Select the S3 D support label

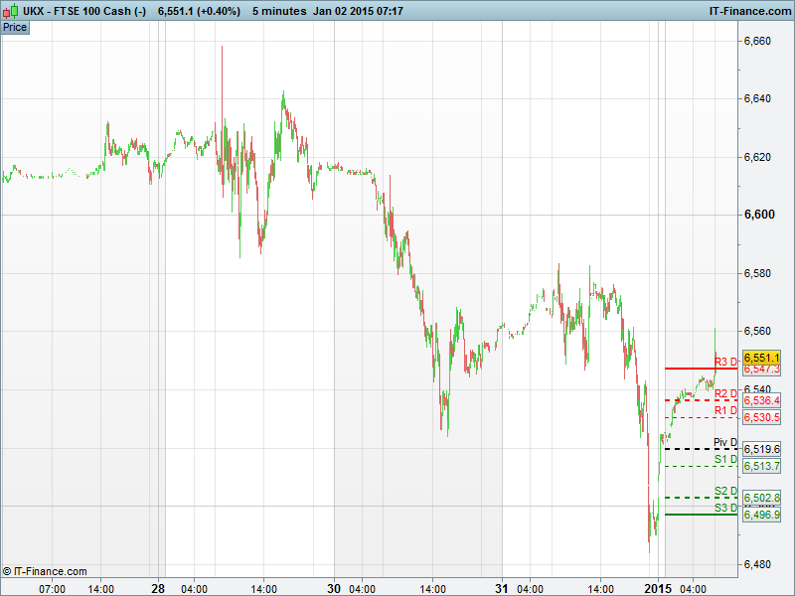[x=725, y=508]
